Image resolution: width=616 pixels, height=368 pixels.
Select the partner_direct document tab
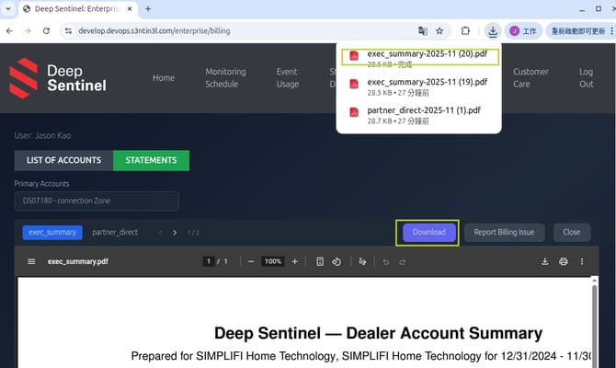point(115,233)
